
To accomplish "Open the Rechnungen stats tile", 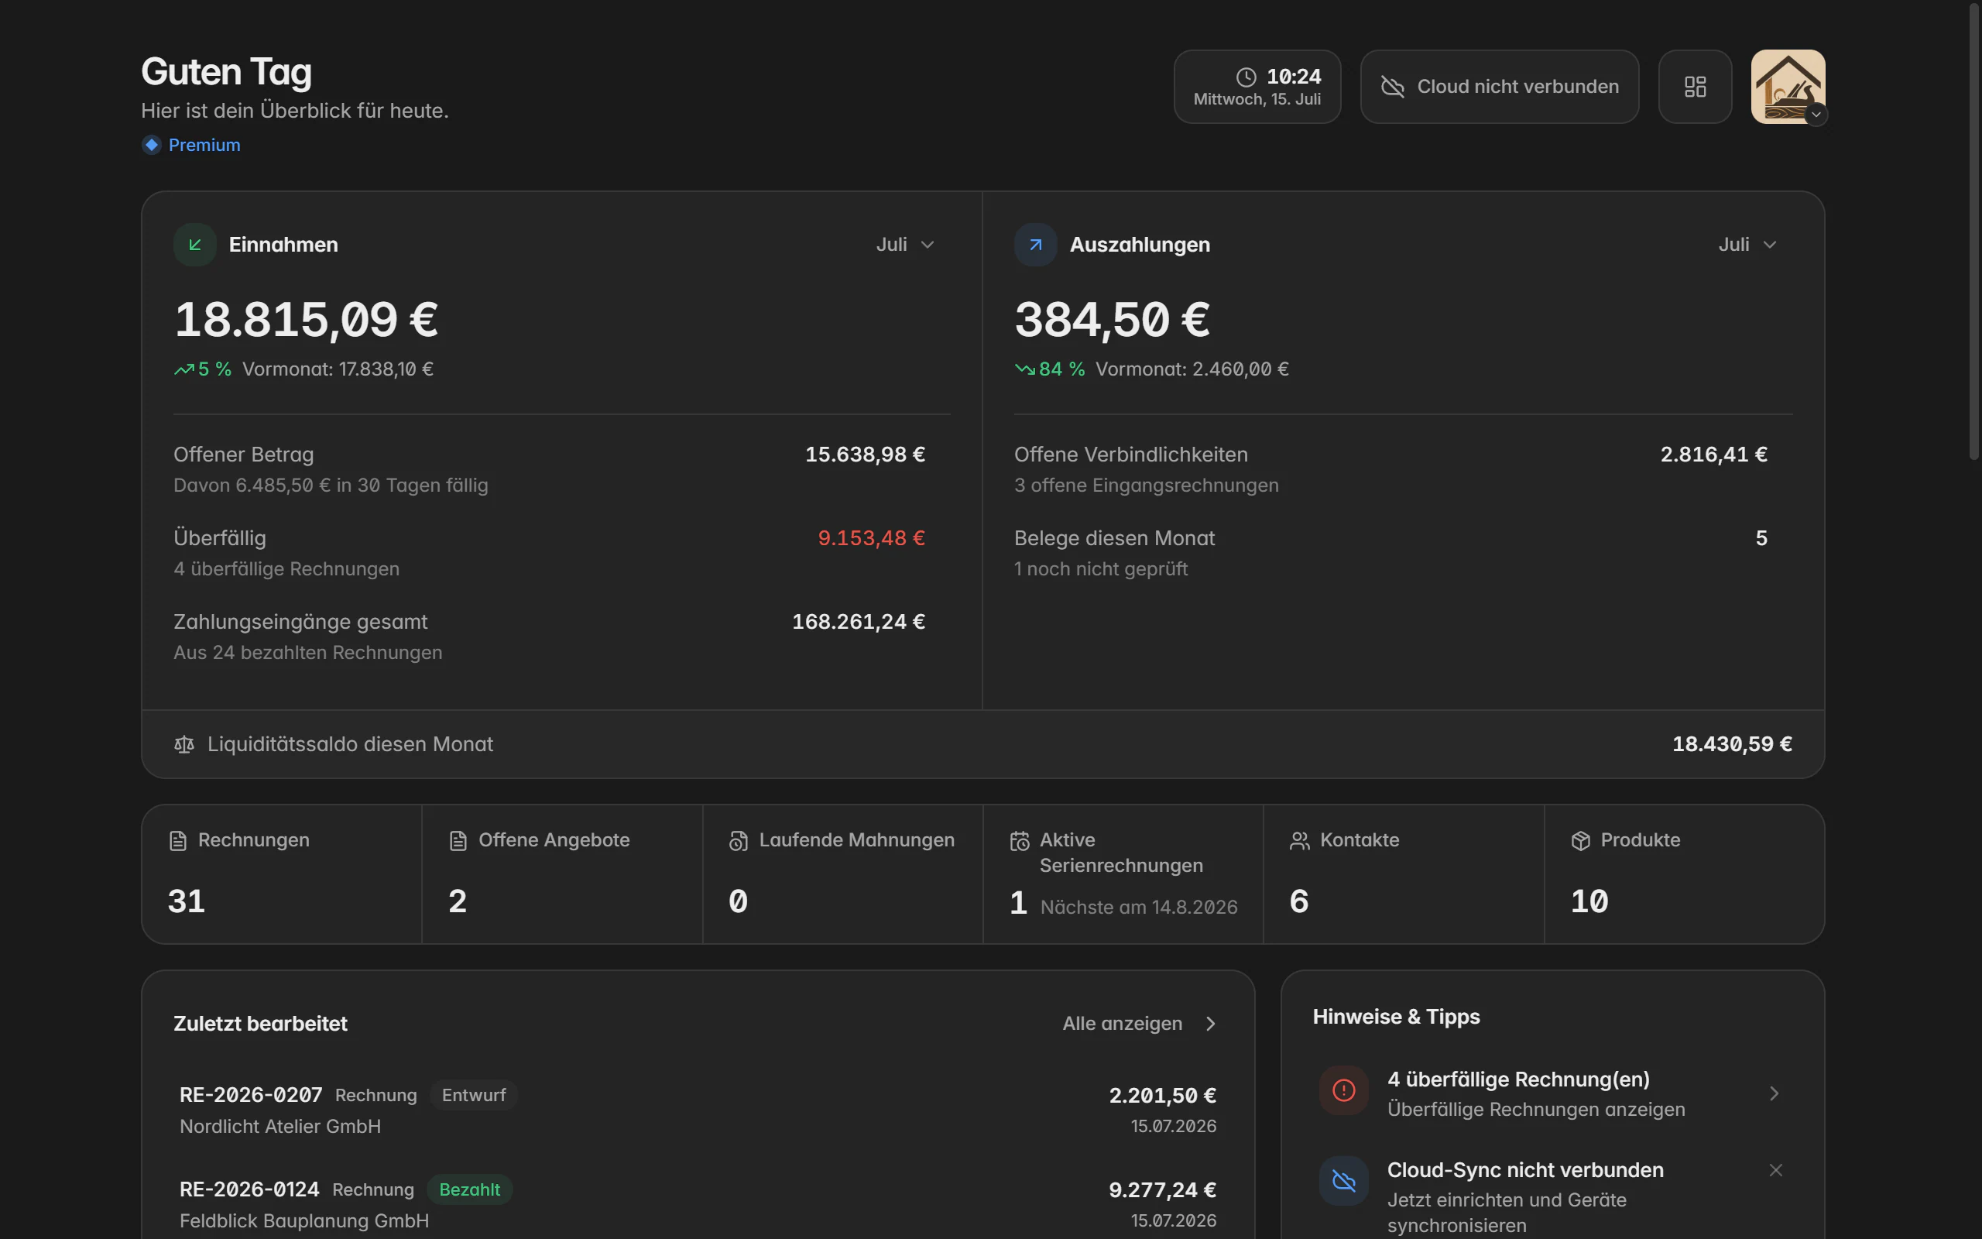I will click(282, 874).
